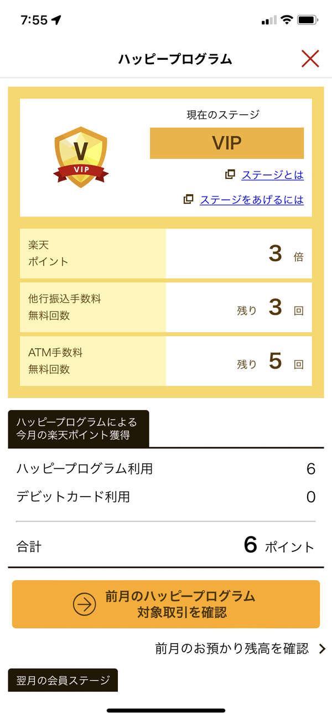Image resolution: width=332 pixels, height=719 pixels.
Task: Tap the location arrow icon in status bar
Action: [56, 20]
